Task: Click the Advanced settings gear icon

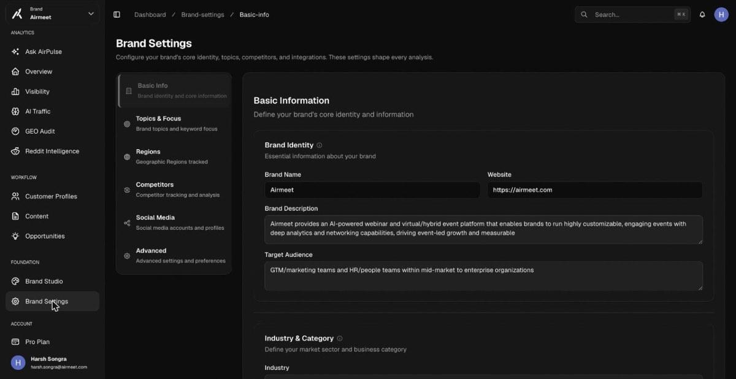Action: pyautogui.click(x=127, y=256)
